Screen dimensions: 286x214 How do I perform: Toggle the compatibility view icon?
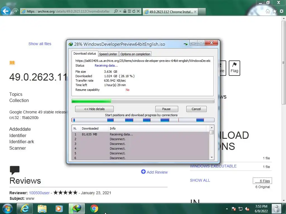pyautogui.click(x=129, y=11)
